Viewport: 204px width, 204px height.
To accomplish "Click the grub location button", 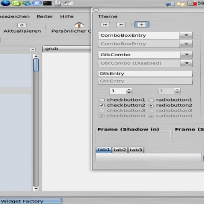I will tap(67, 49).
